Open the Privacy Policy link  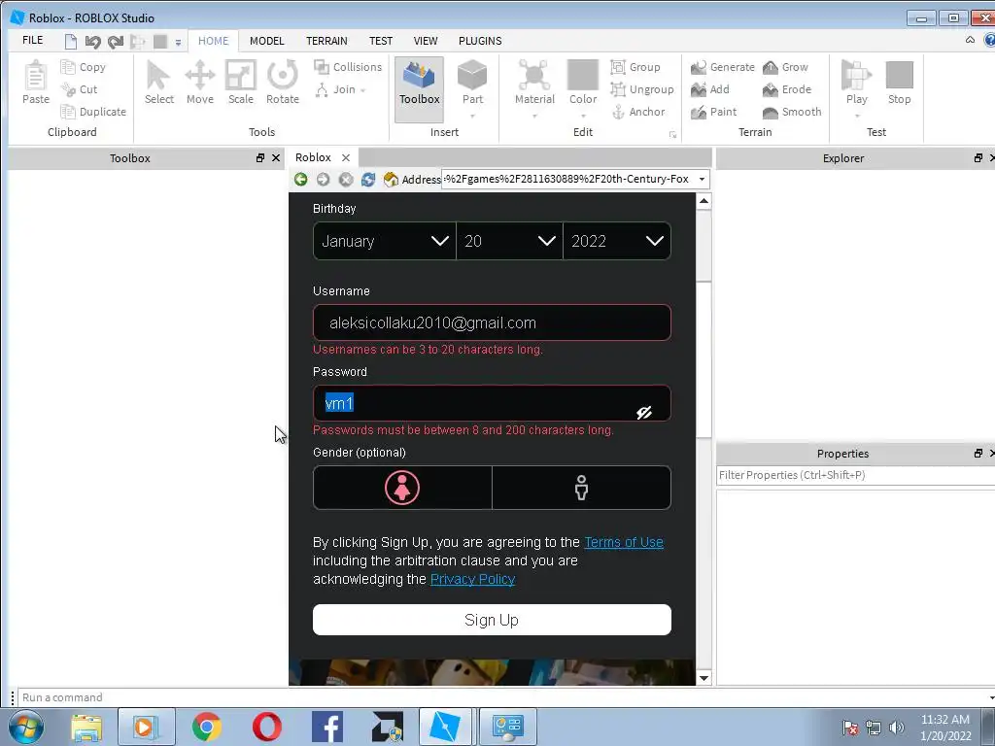click(473, 579)
